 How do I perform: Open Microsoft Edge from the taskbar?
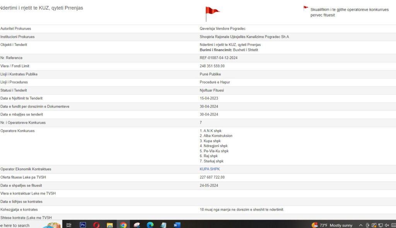150,225
